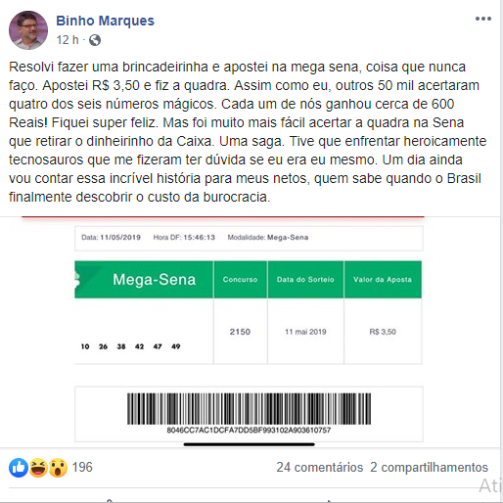Open the 24 comentários link
503x503 pixels.
click(x=320, y=467)
